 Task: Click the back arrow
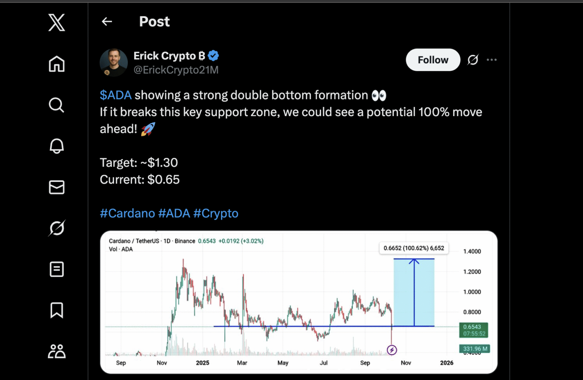click(x=107, y=22)
